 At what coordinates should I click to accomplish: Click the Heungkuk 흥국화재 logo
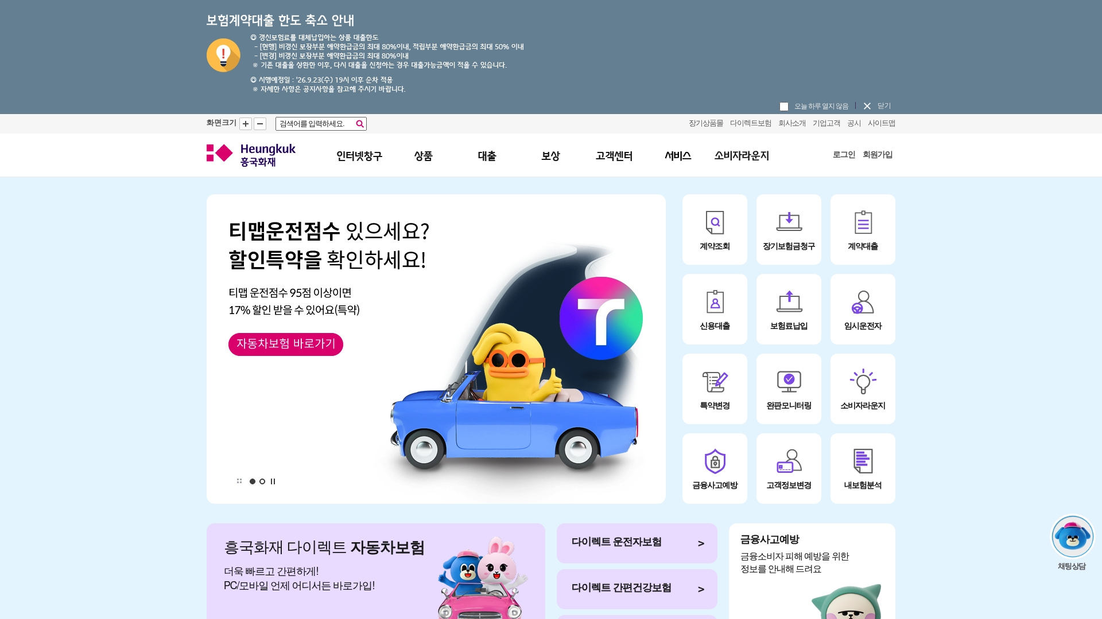click(x=251, y=155)
